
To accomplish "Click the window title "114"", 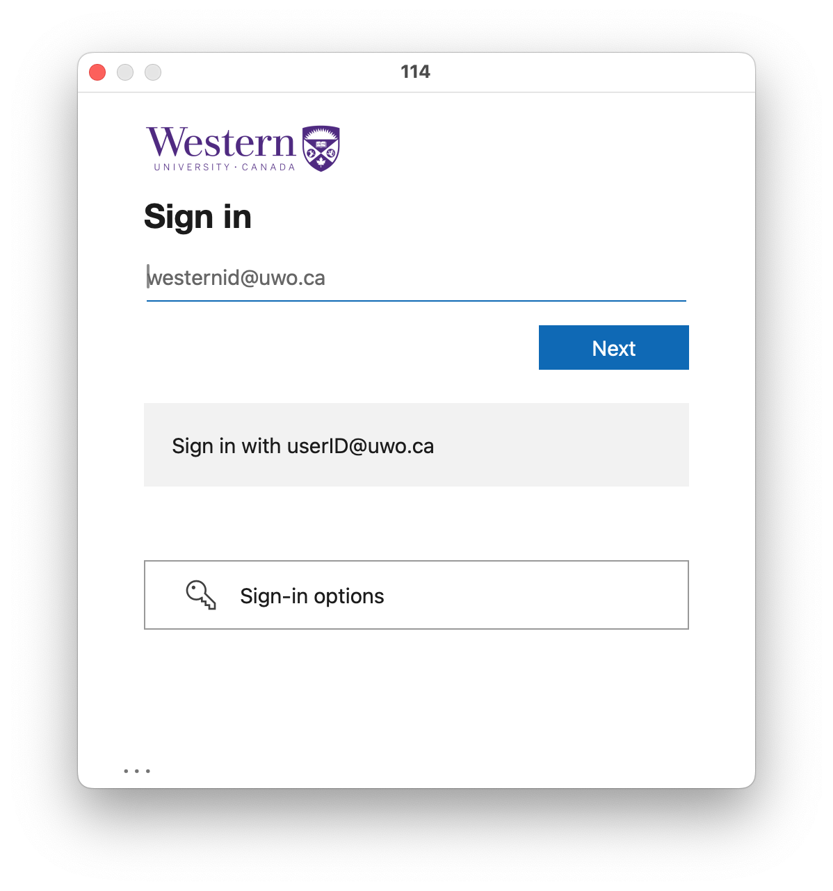I will (x=415, y=72).
